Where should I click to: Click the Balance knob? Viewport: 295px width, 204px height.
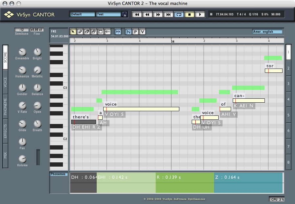point(37,88)
